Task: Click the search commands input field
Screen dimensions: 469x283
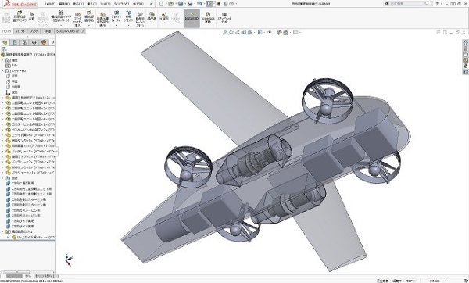Action: click(x=406, y=4)
